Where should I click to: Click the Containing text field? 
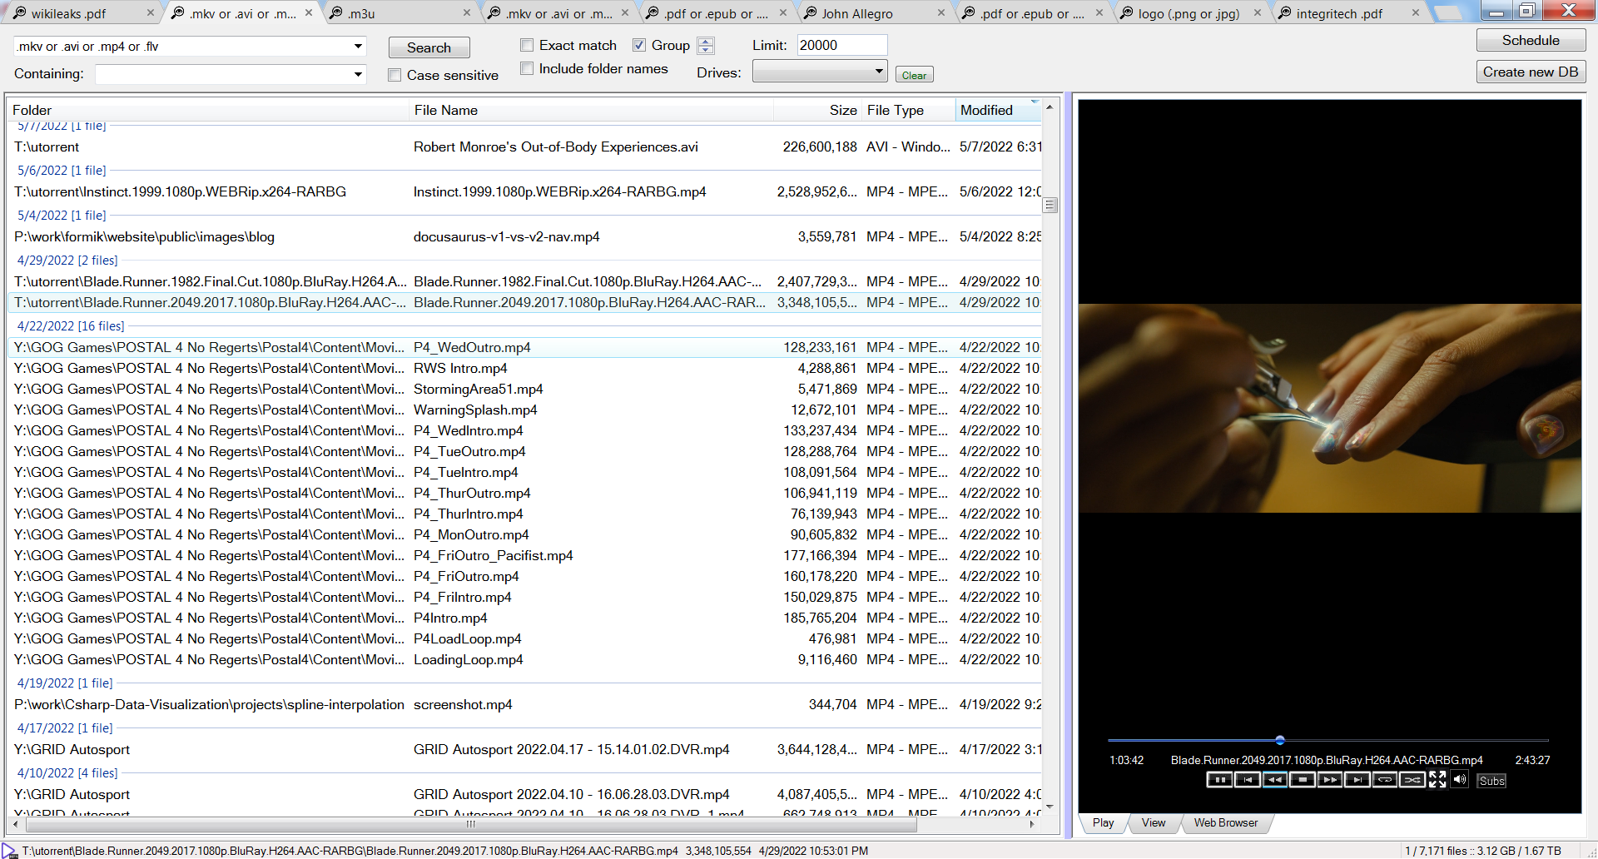tap(223, 74)
